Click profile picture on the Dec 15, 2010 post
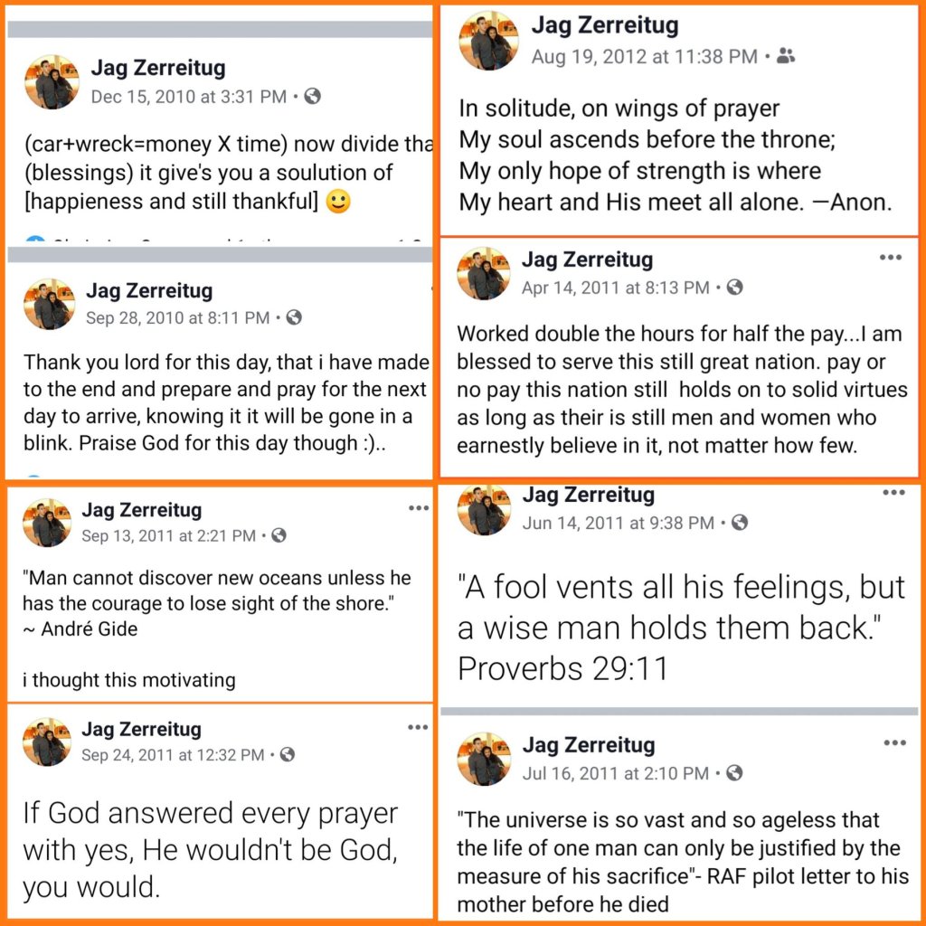The image size is (926, 926). (x=52, y=81)
